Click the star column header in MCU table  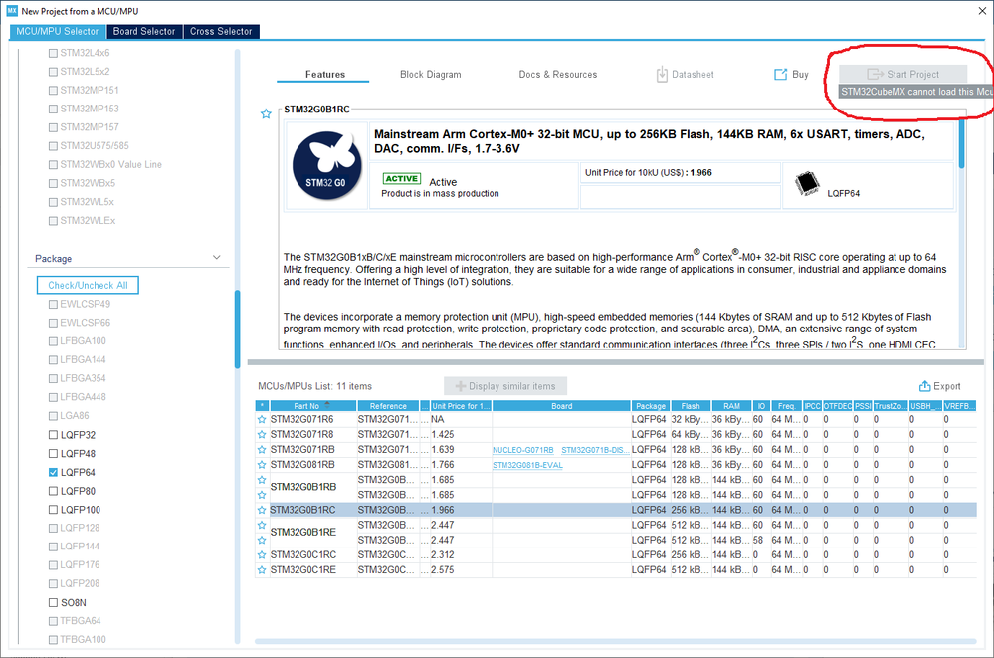[x=261, y=406]
